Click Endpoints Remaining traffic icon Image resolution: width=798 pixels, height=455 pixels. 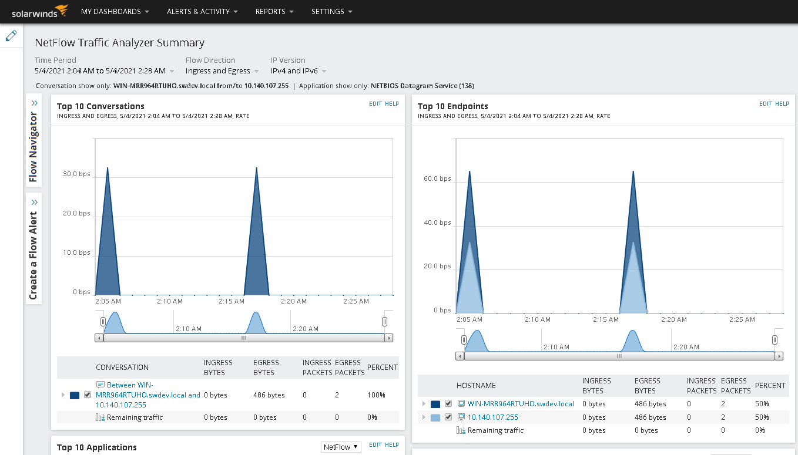click(461, 430)
